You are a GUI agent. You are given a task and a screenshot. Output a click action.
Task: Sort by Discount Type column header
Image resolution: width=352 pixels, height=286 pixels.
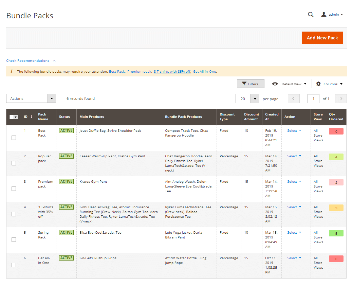[x=227, y=117]
